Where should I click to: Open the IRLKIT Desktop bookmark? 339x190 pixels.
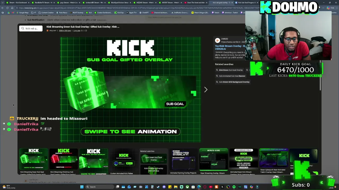click(x=77, y=13)
